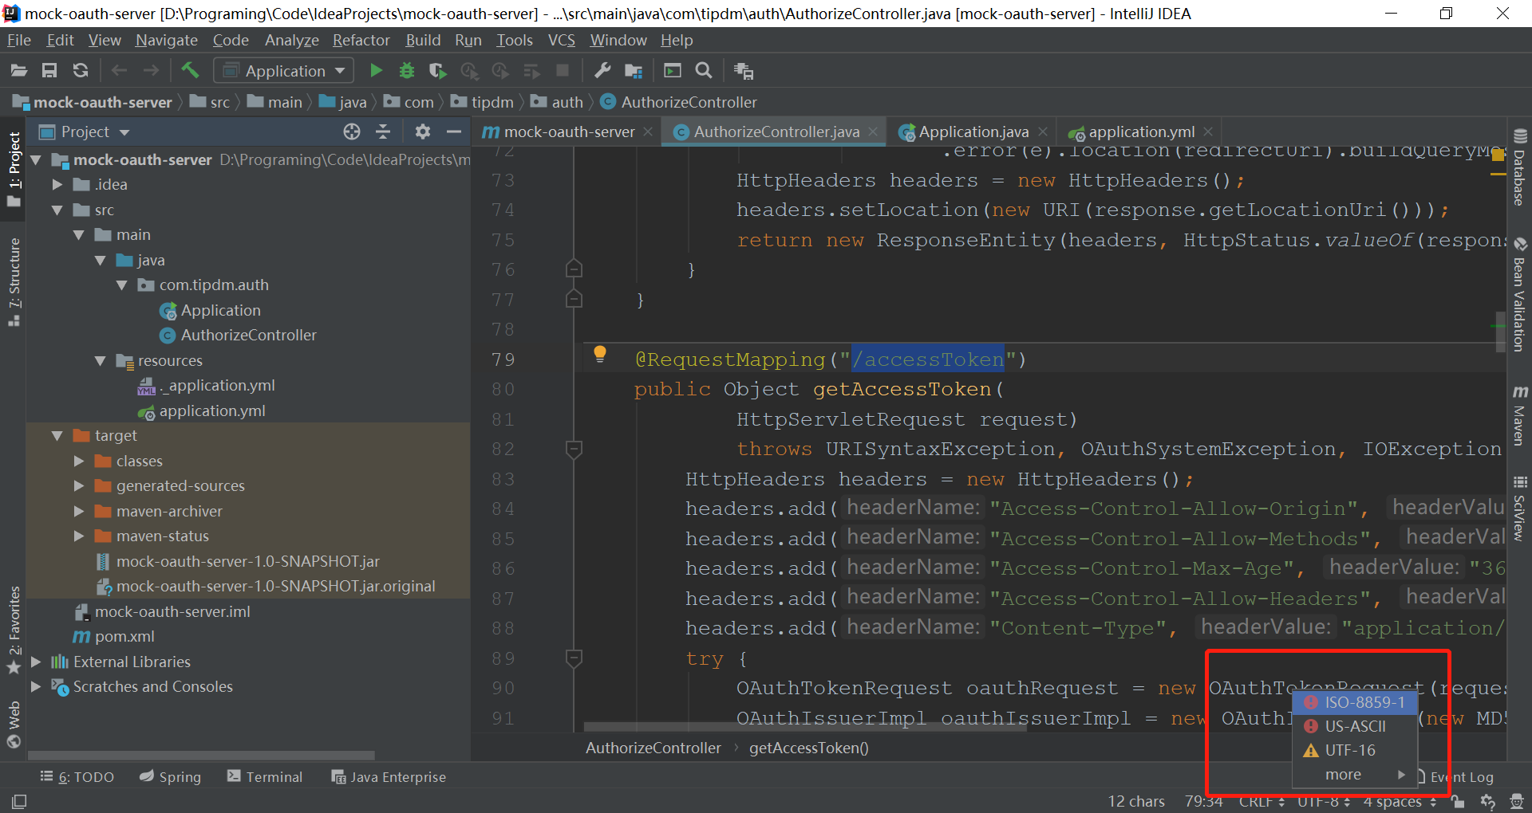The height and width of the screenshot is (813, 1532).
Task: Click the lock icon in the status bar
Action: tap(1458, 802)
